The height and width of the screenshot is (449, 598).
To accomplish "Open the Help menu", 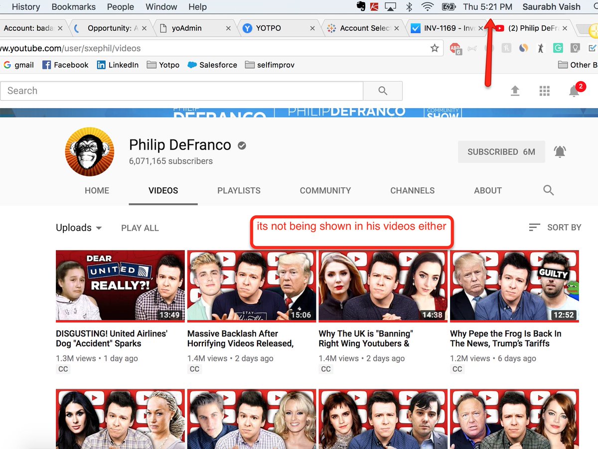I will pos(197,7).
